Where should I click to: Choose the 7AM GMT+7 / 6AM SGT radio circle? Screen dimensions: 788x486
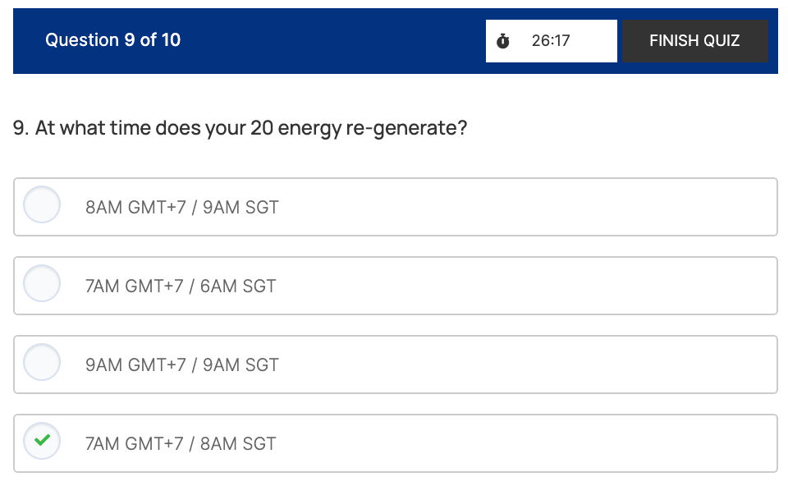point(42,284)
